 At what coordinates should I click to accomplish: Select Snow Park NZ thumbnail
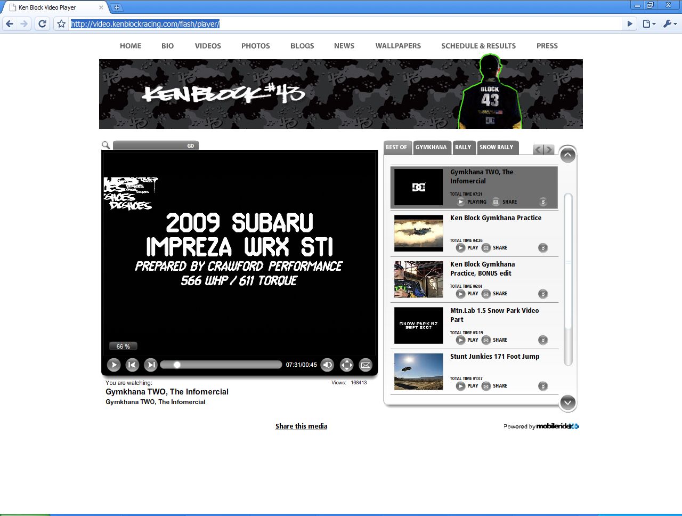(x=418, y=325)
